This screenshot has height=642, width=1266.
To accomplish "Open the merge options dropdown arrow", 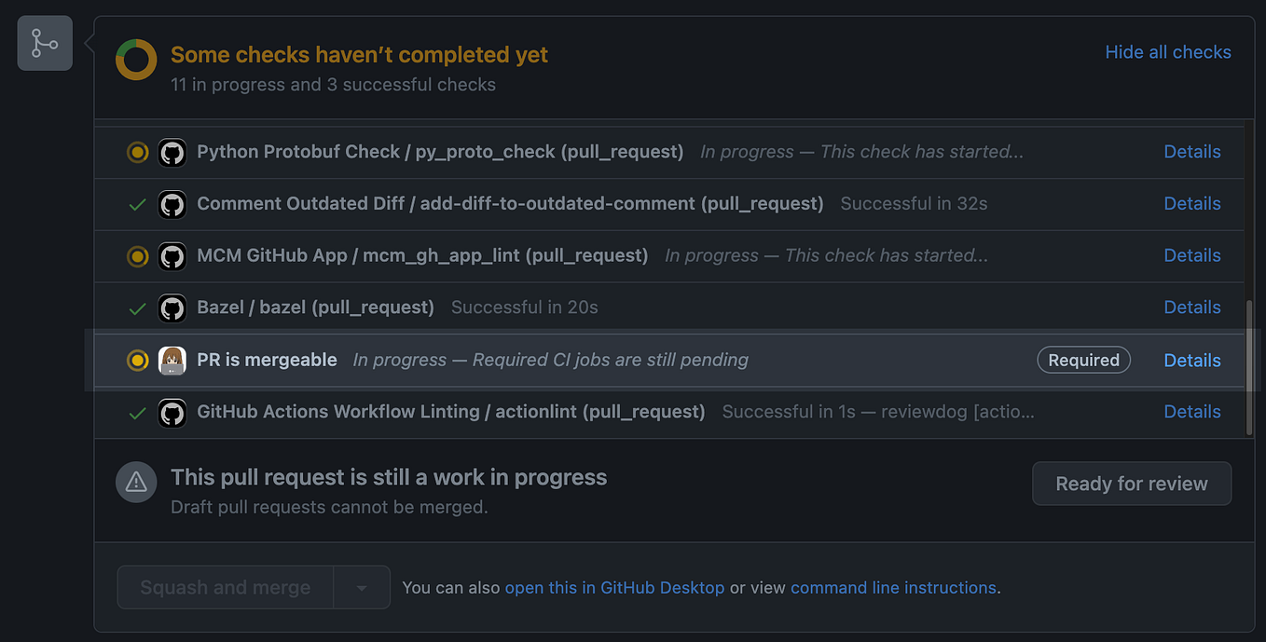I will 363,587.
